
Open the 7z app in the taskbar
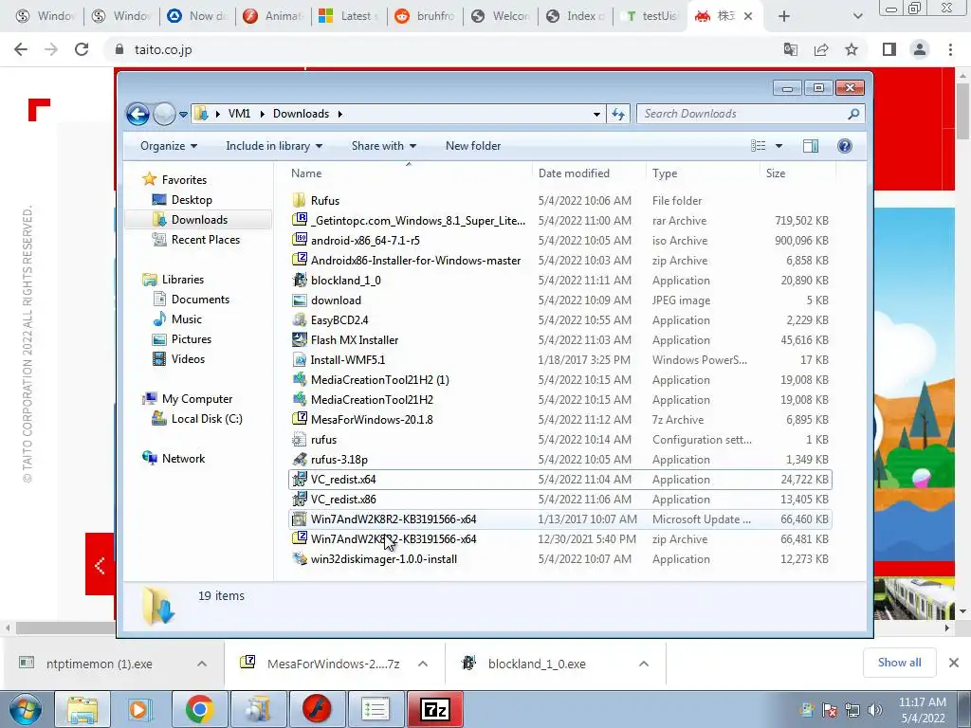tap(434, 709)
